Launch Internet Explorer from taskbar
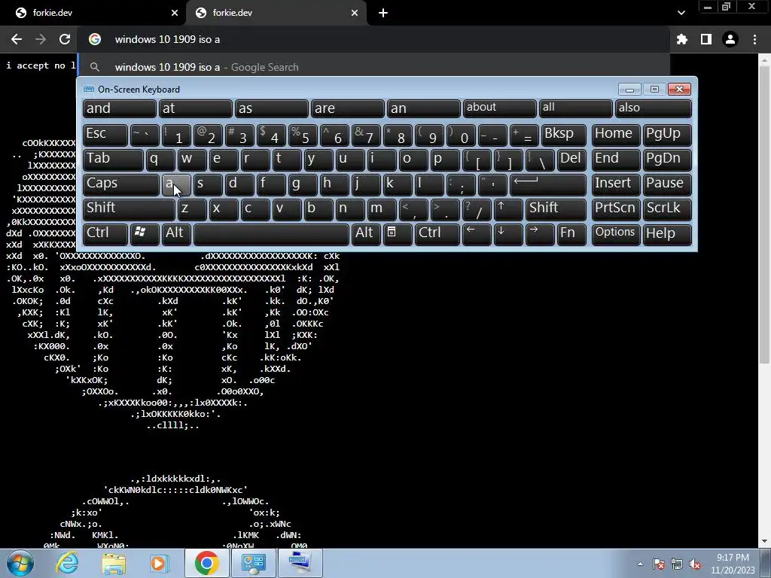 coord(67,563)
